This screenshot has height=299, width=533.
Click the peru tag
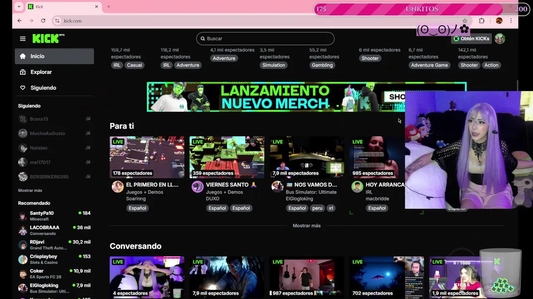pyautogui.click(x=317, y=208)
